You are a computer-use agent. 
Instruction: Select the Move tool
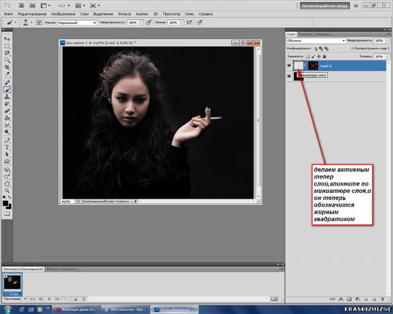(7, 39)
